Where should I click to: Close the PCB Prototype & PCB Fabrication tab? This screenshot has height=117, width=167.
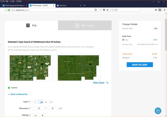tap(26, 6)
